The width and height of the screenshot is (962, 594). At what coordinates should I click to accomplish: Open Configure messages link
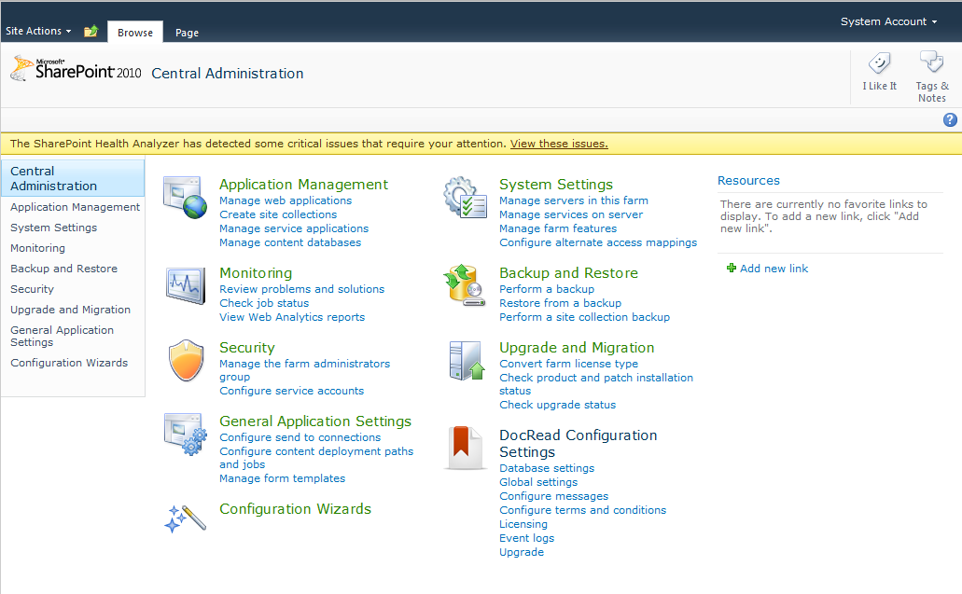coord(553,496)
